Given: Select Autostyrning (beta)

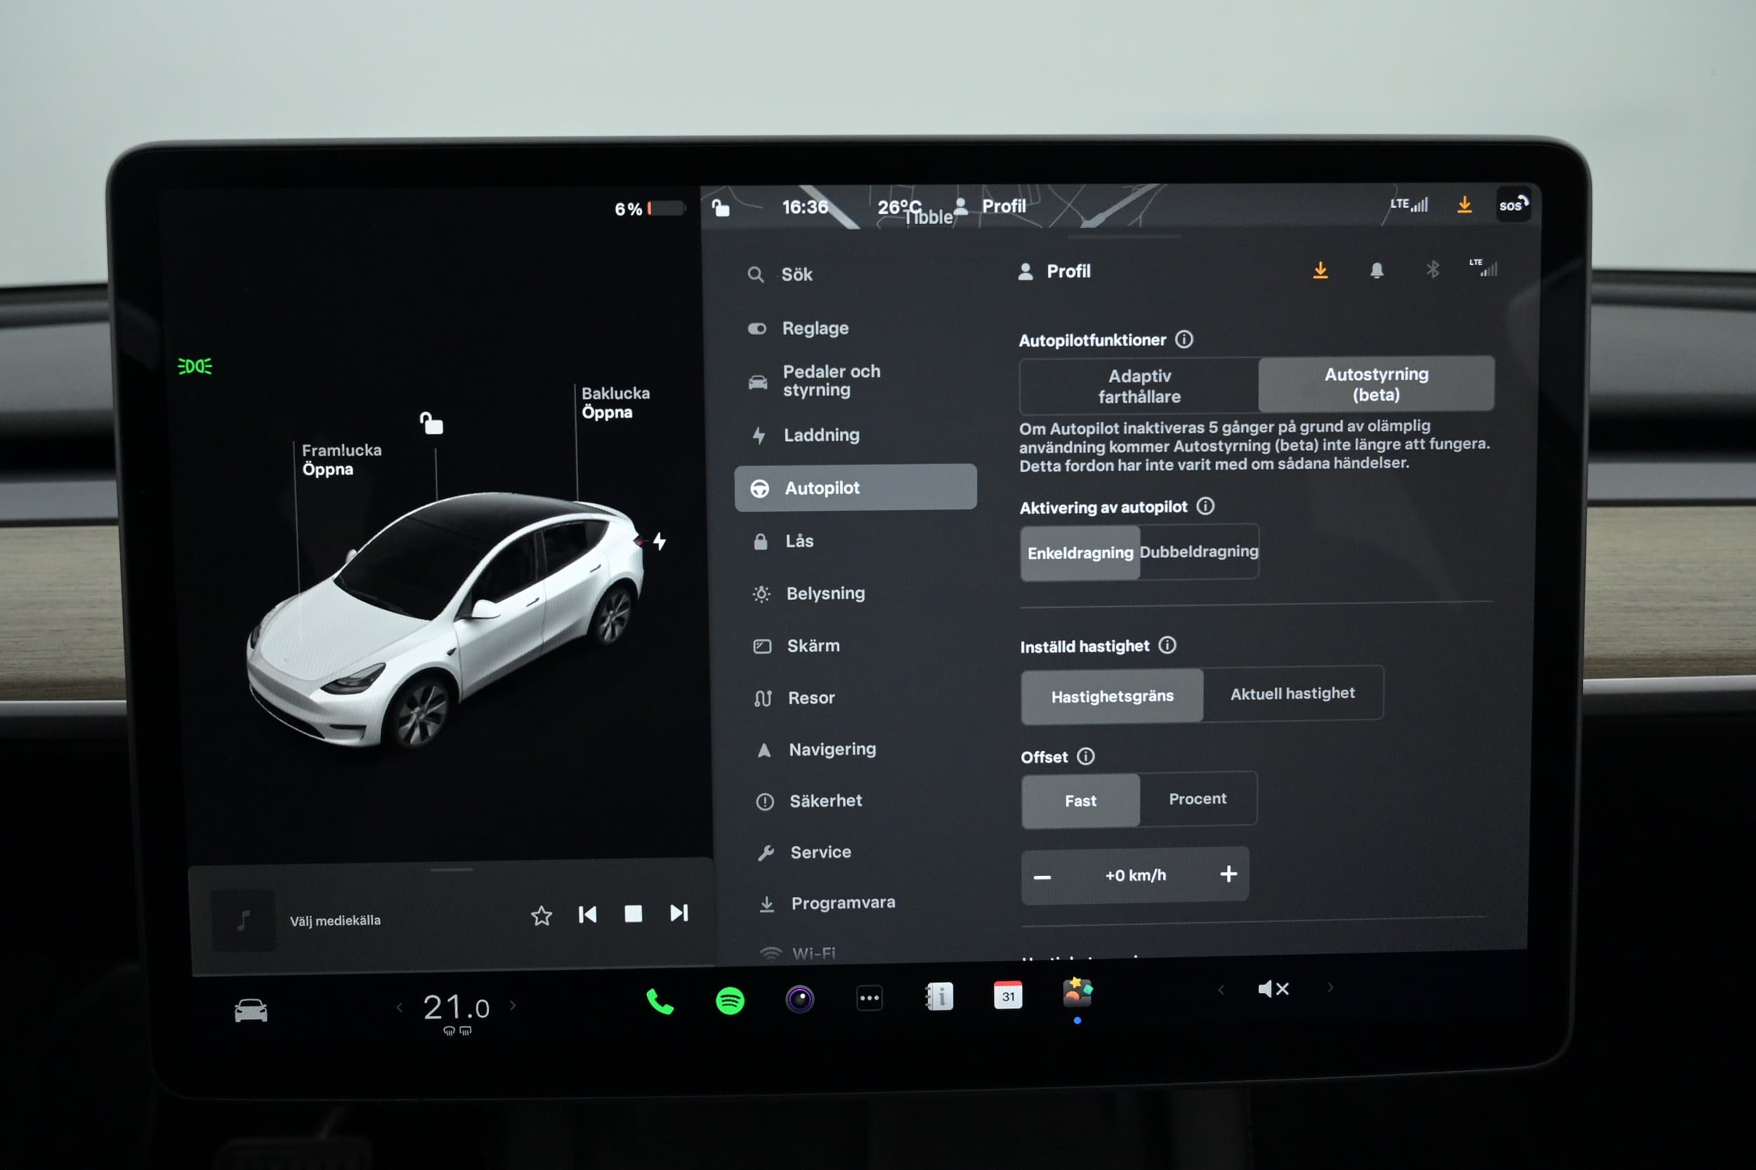Looking at the screenshot, I should [x=1376, y=385].
